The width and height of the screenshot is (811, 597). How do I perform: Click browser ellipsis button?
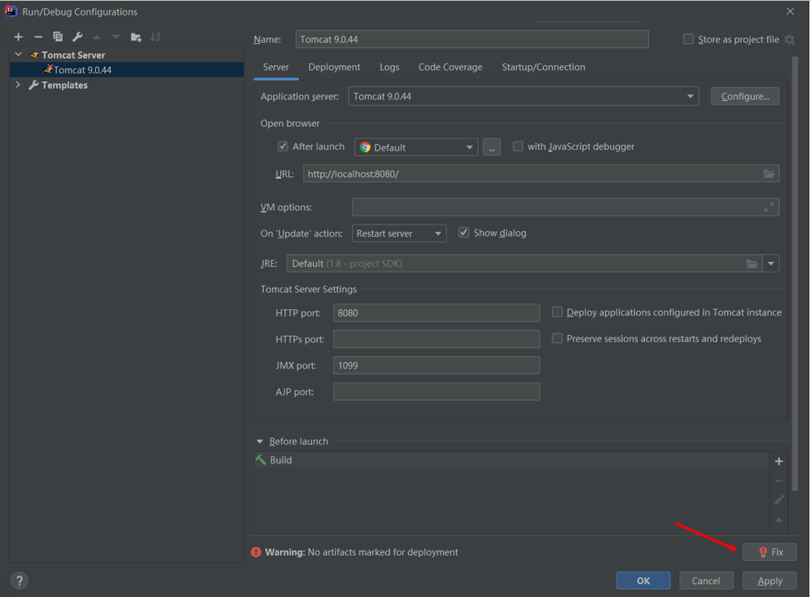pos(491,147)
